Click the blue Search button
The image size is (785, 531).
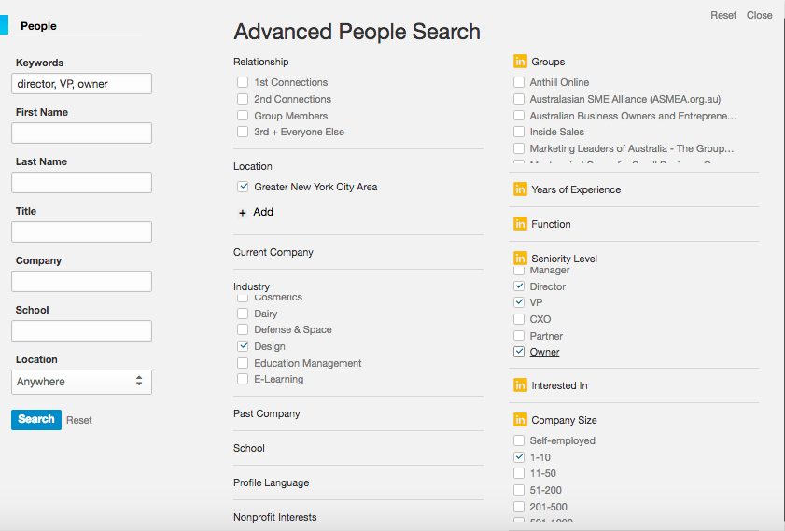(x=36, y=419)
